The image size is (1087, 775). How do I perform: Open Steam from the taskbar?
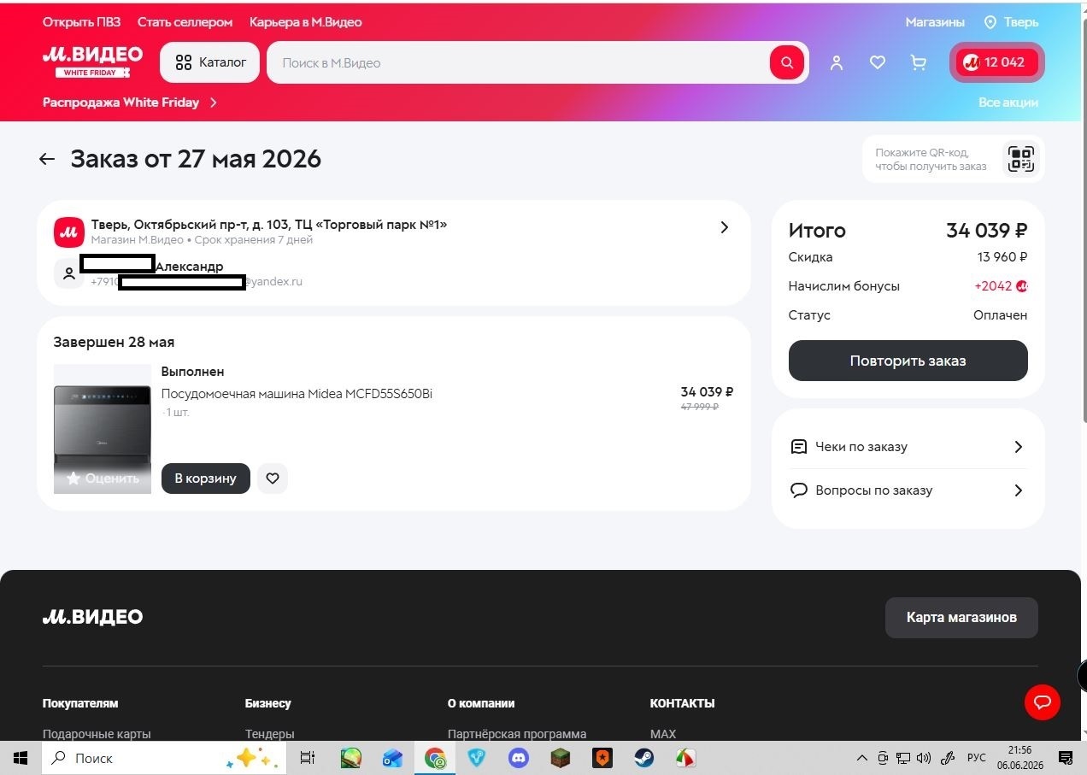643,758
